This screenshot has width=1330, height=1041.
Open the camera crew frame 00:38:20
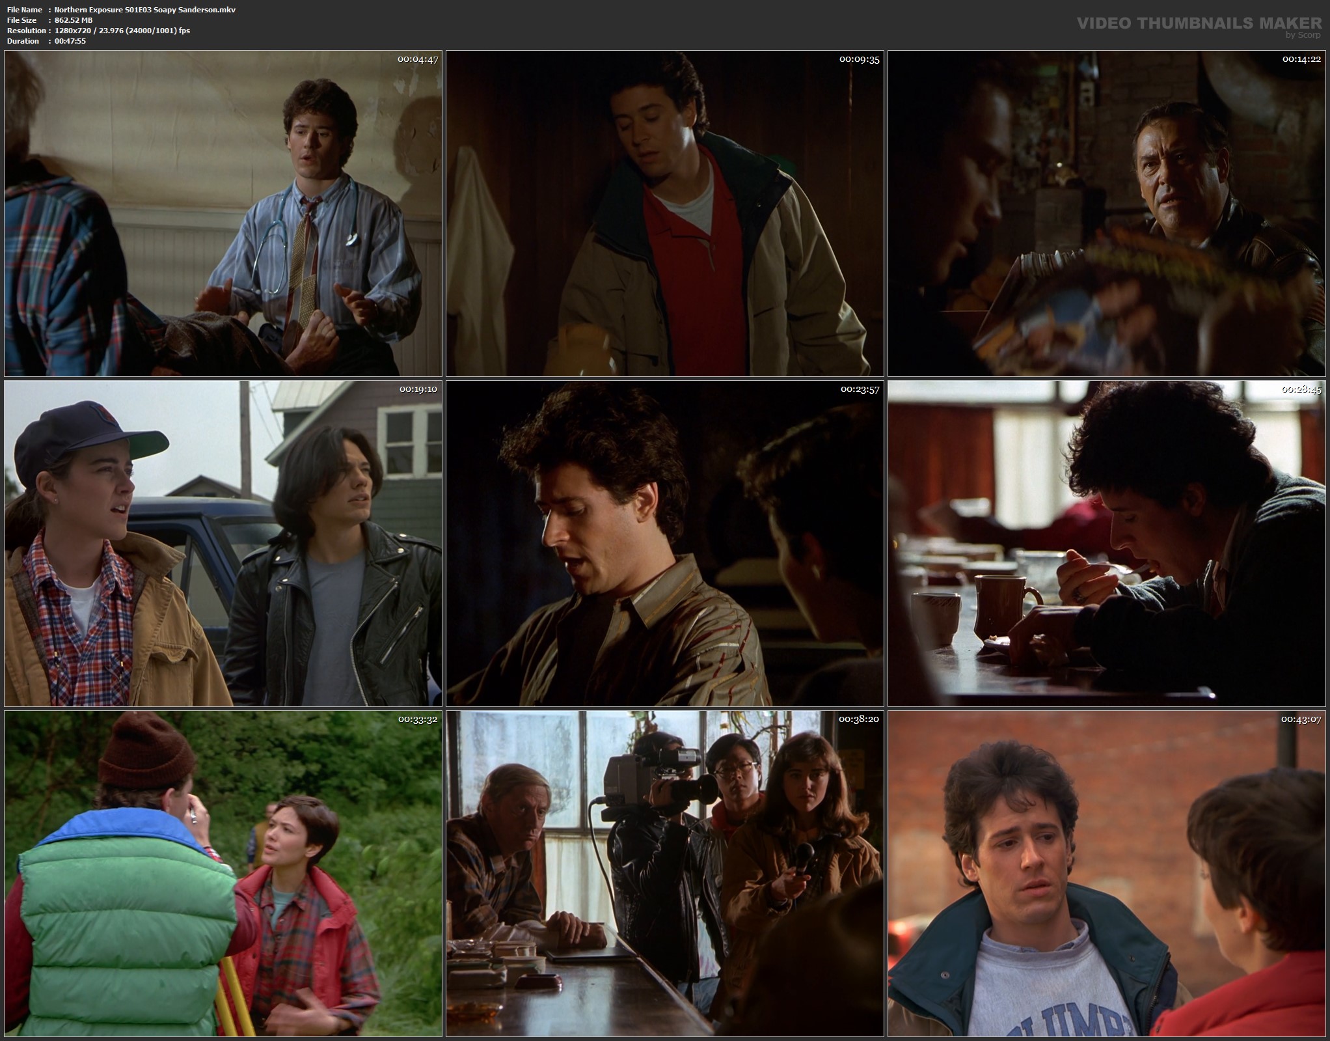click(664, 874)
